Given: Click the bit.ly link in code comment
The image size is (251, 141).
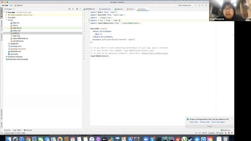Looking at the screenshot, I should (155, 53).
